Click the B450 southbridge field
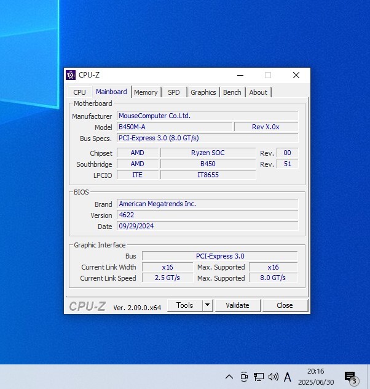 click(x=208, y=164)
